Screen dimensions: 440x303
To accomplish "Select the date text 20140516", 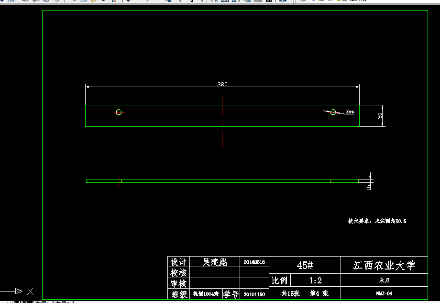I will point(254,262).
